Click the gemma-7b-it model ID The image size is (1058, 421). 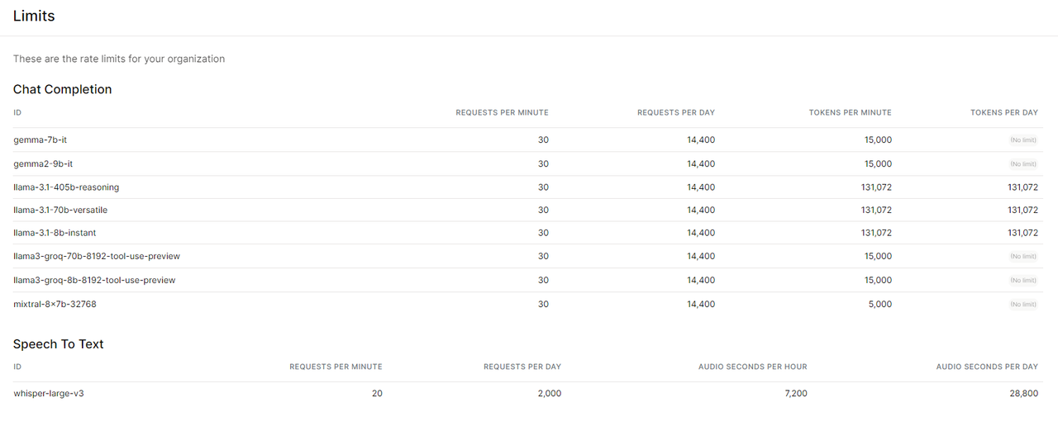40,140
